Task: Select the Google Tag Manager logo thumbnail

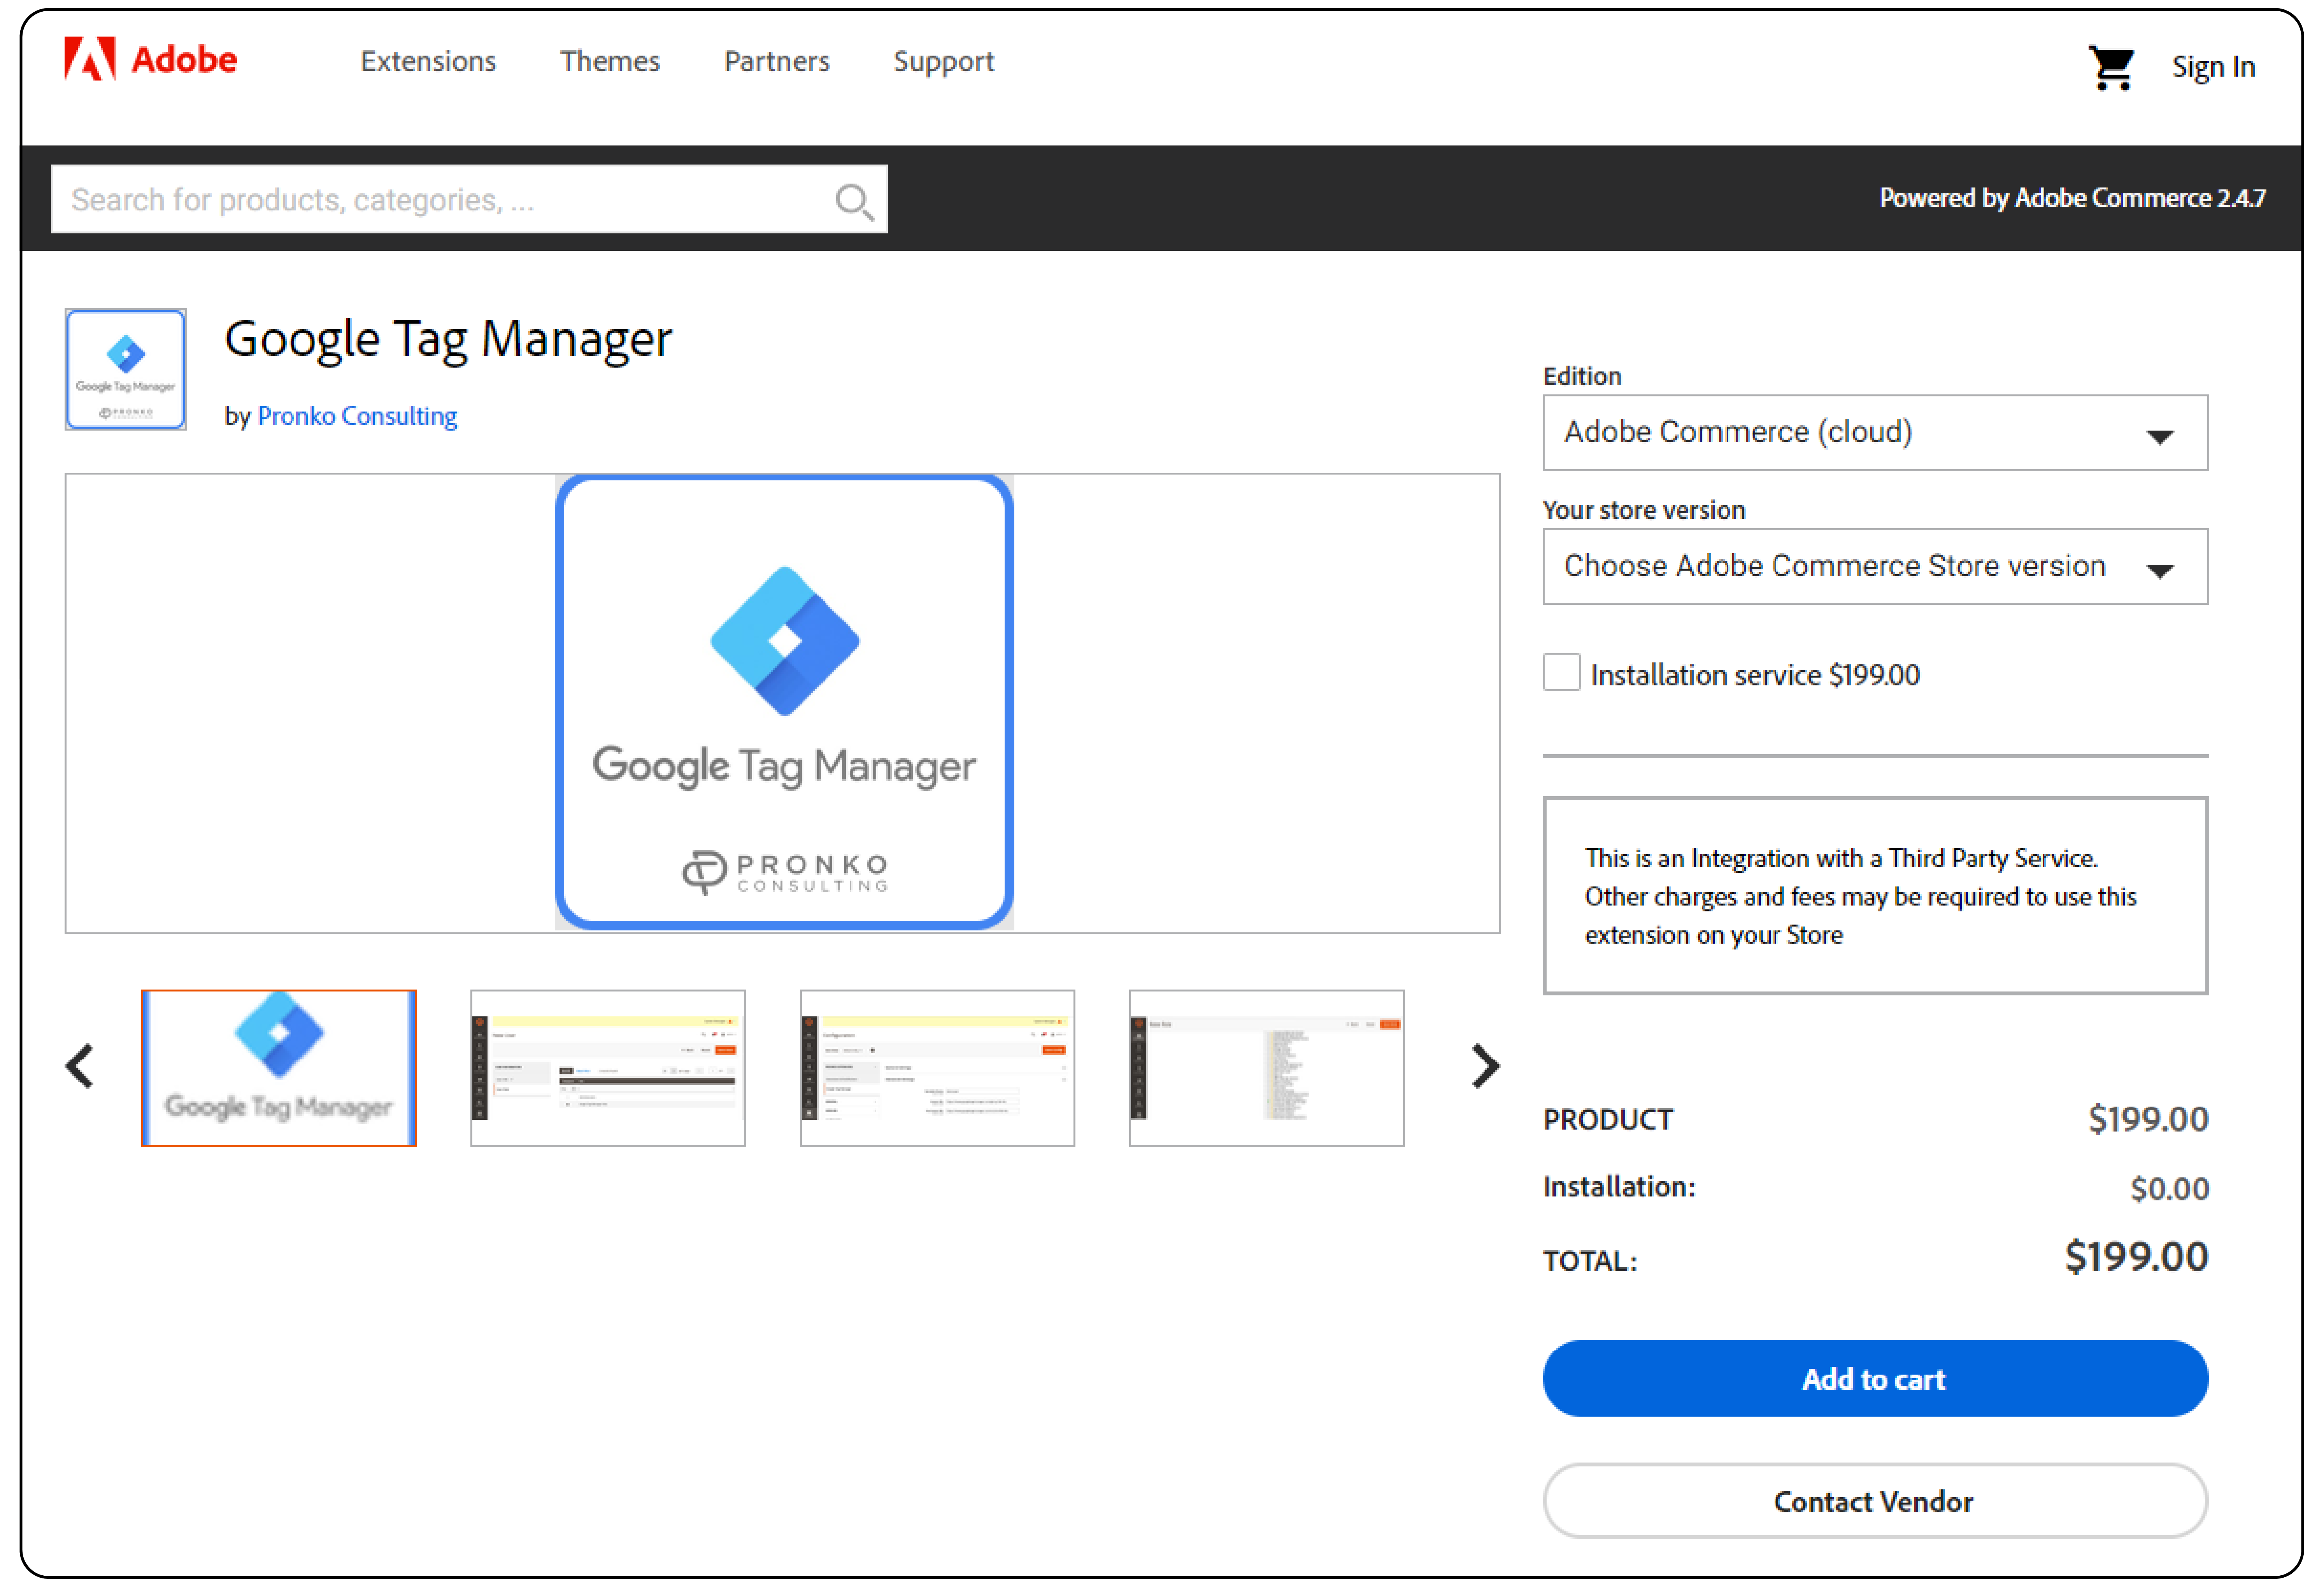Action: (279, 1068)
